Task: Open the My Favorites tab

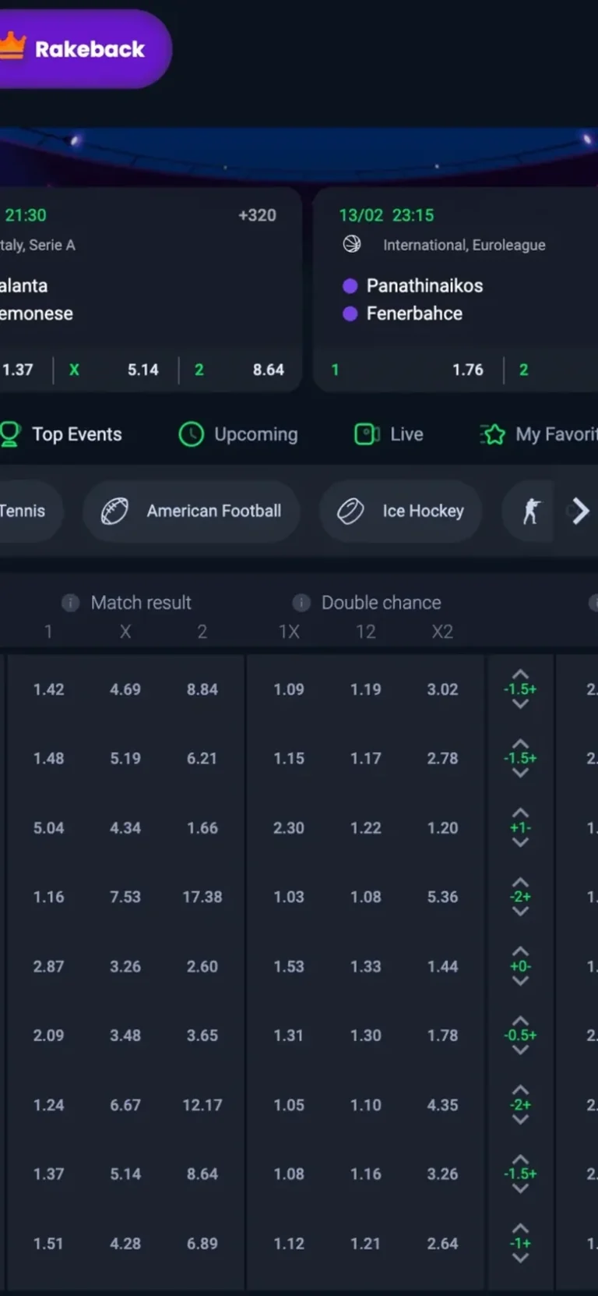Action: click(539, 434)
